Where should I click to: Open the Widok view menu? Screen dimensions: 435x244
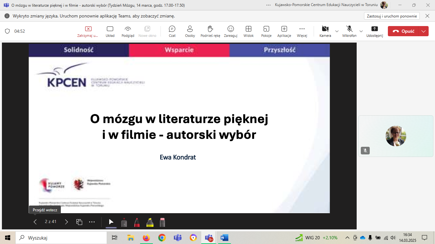[248, 31]
